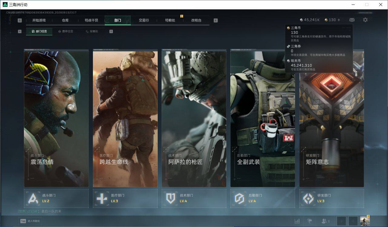This screenshot has width=388, height=227.
Task: Select the third sub-tab 军需处
Action: coord(92,31)
